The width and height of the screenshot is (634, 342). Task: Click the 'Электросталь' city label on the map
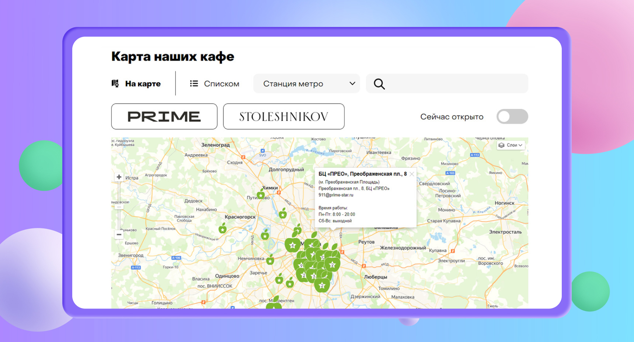click(505, 232)
